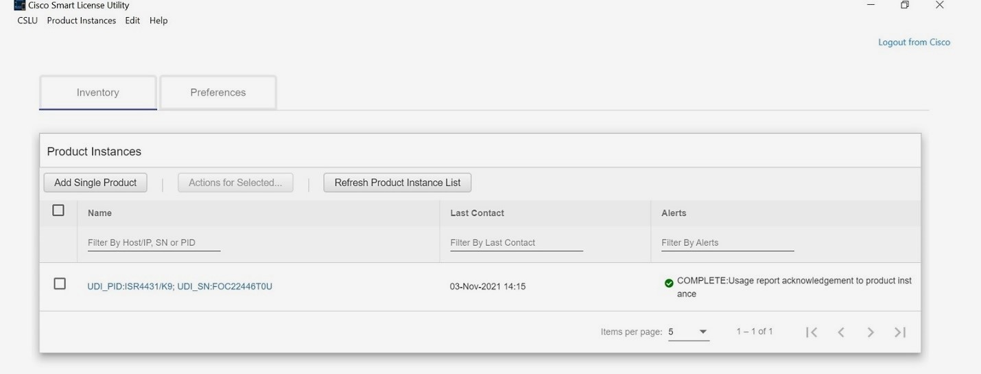This screenshot has height=374, width=981.
Task: Minimize the Cisco Smart License Utility window
Action: [871, 5]
